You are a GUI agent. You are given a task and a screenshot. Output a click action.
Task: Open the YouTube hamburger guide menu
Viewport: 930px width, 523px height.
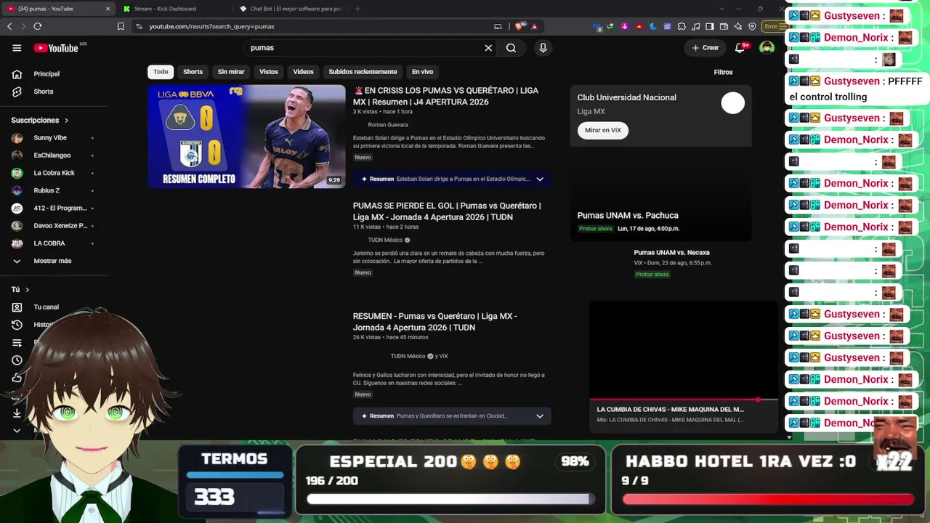pyautogui.click(x=17, y=48)
